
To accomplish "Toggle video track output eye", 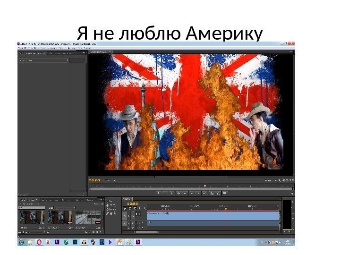I will (139, 214).
